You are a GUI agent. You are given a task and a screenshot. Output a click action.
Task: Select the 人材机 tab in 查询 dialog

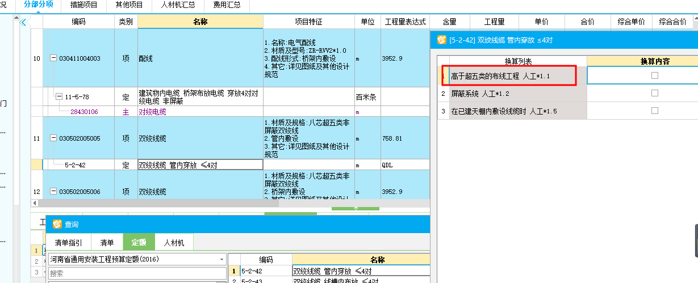click(x=174, y=242)
